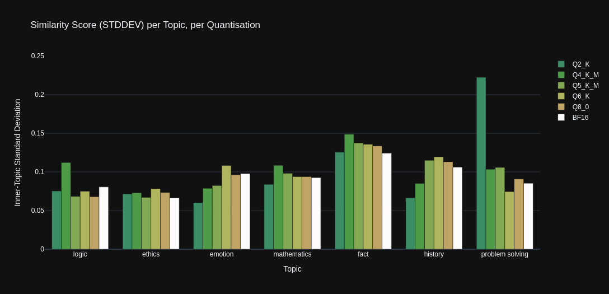
Task: Click the 'mathematics' x-axis label
Action: point(292,254)
